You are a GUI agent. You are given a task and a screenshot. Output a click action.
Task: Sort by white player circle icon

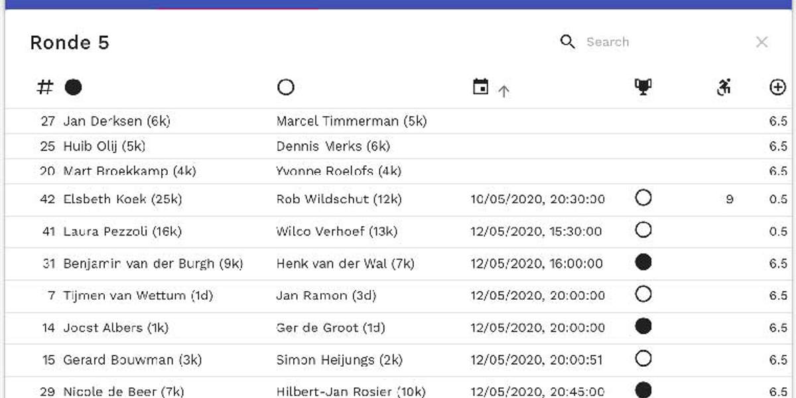286,87
